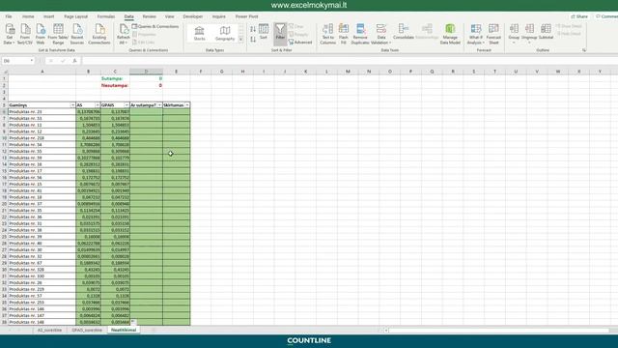This screenshot has width=618, height=348.
Task: Switch to the Inquire tab
Action: click(219, 16)
